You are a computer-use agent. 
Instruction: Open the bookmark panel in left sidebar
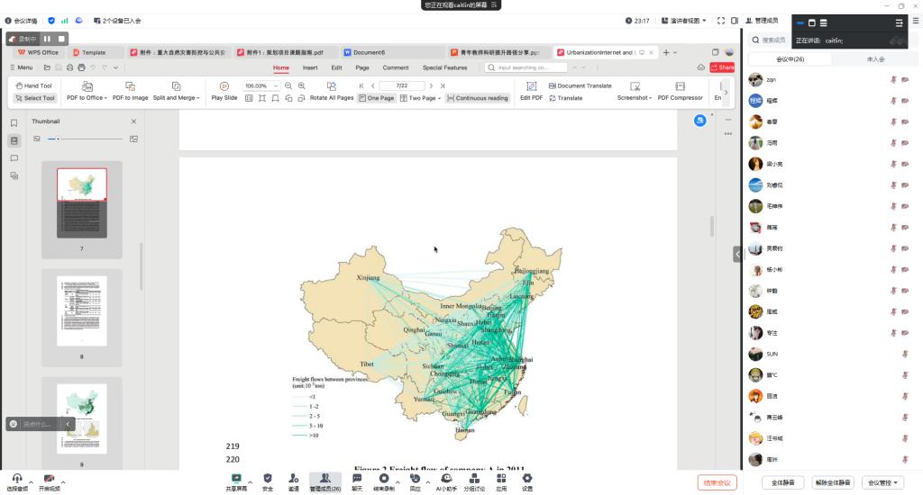14,123
